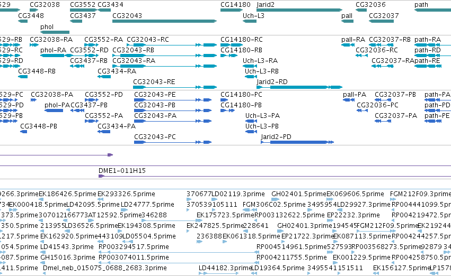Click EST label EK186426.5prime
This screenshot has width=451, height=276.
click(x=68, y=194)
